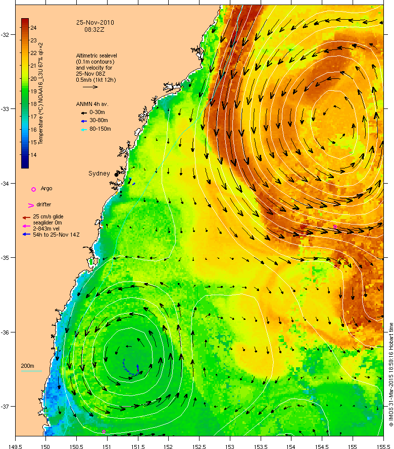Click the 150.5 longitude axis label
394x449 pixels.
pyautogui.click(x=76, y=446)
